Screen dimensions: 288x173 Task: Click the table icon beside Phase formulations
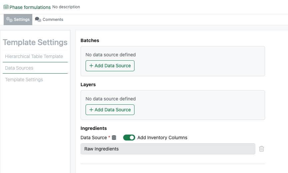6,7
